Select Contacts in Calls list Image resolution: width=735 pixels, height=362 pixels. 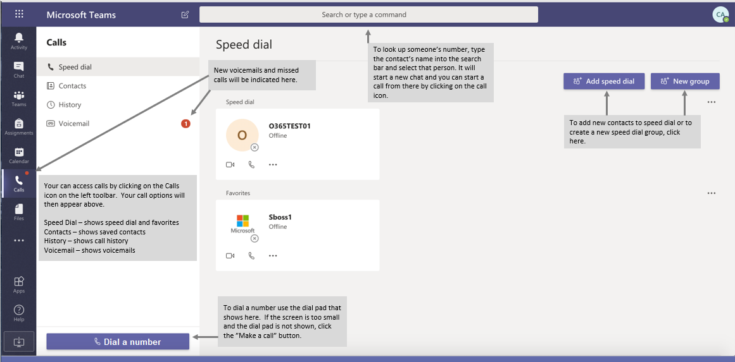(118, 86)
